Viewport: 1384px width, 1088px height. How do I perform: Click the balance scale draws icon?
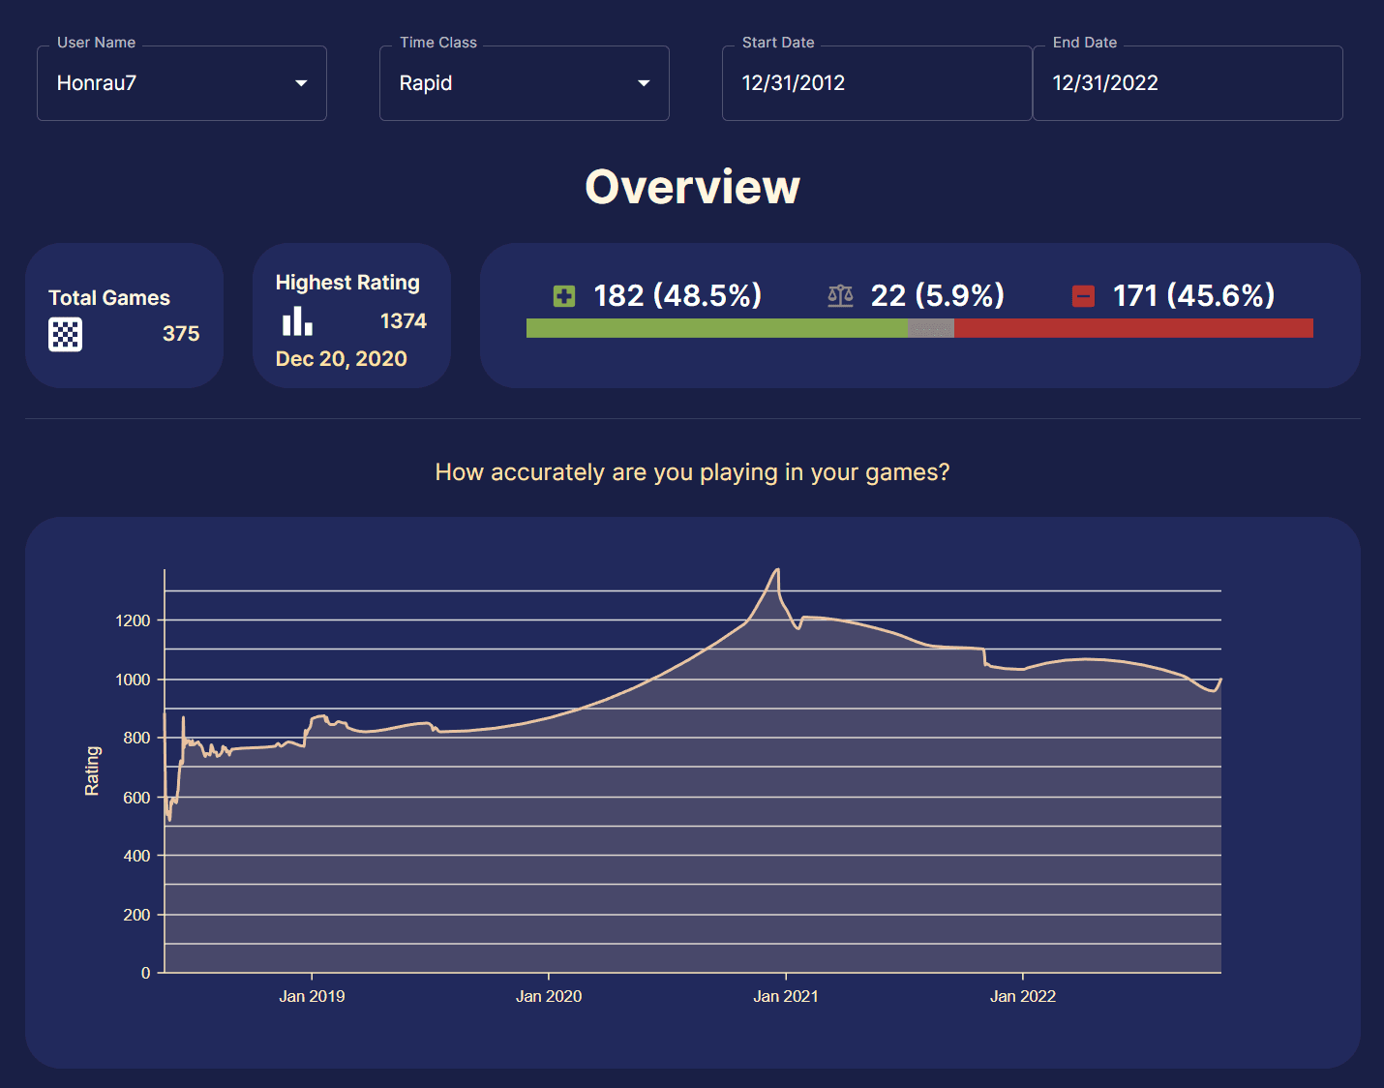[x=840, y=296]
